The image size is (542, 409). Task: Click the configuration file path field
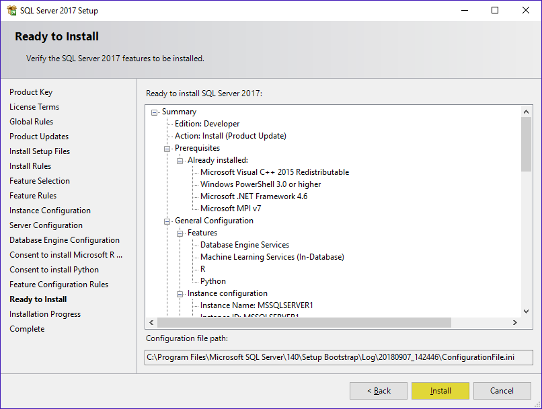coord(339,357)
